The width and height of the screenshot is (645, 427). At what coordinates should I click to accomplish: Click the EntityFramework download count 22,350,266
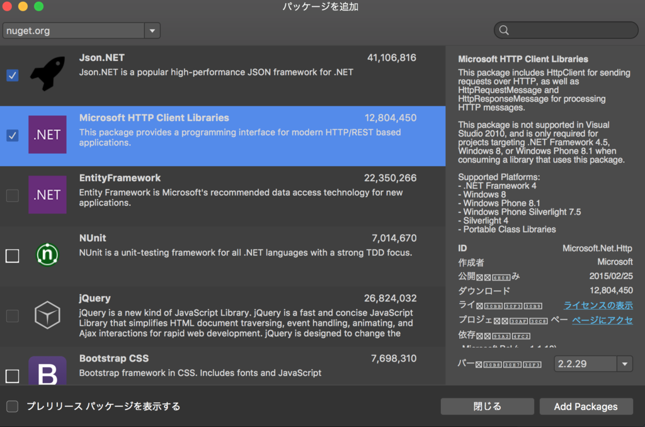click(x=391, y=178)
